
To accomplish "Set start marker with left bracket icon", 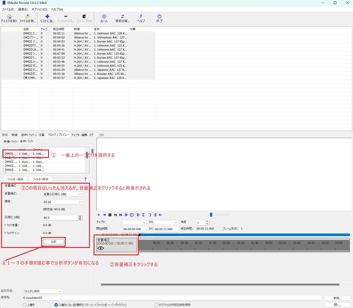I will tap(143, 215).
